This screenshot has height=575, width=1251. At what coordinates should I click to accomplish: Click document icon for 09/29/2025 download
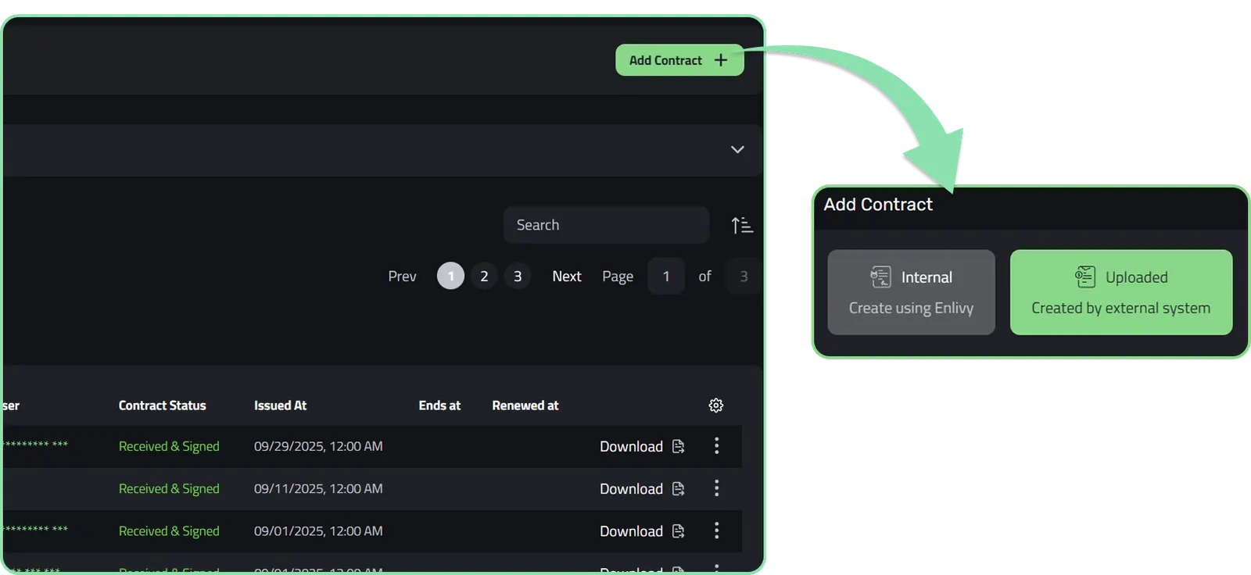[x=678, y=446]
